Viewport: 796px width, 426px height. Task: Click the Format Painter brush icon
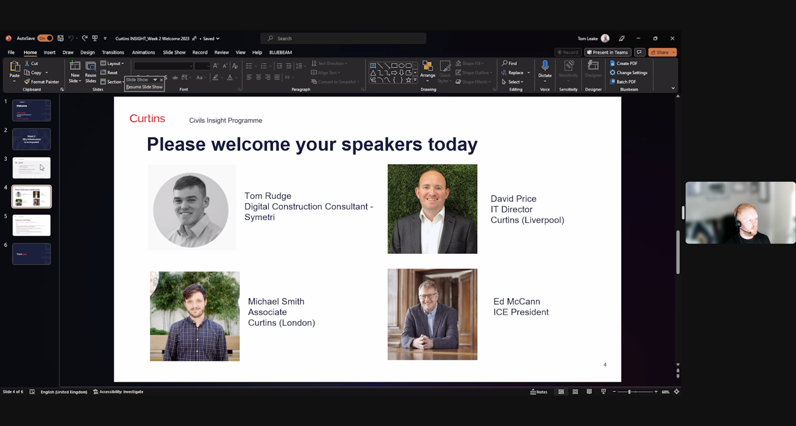tap(27, 82)
